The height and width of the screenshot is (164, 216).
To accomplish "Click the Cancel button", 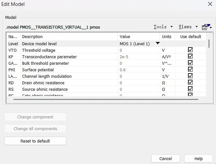I will point(166,158).
